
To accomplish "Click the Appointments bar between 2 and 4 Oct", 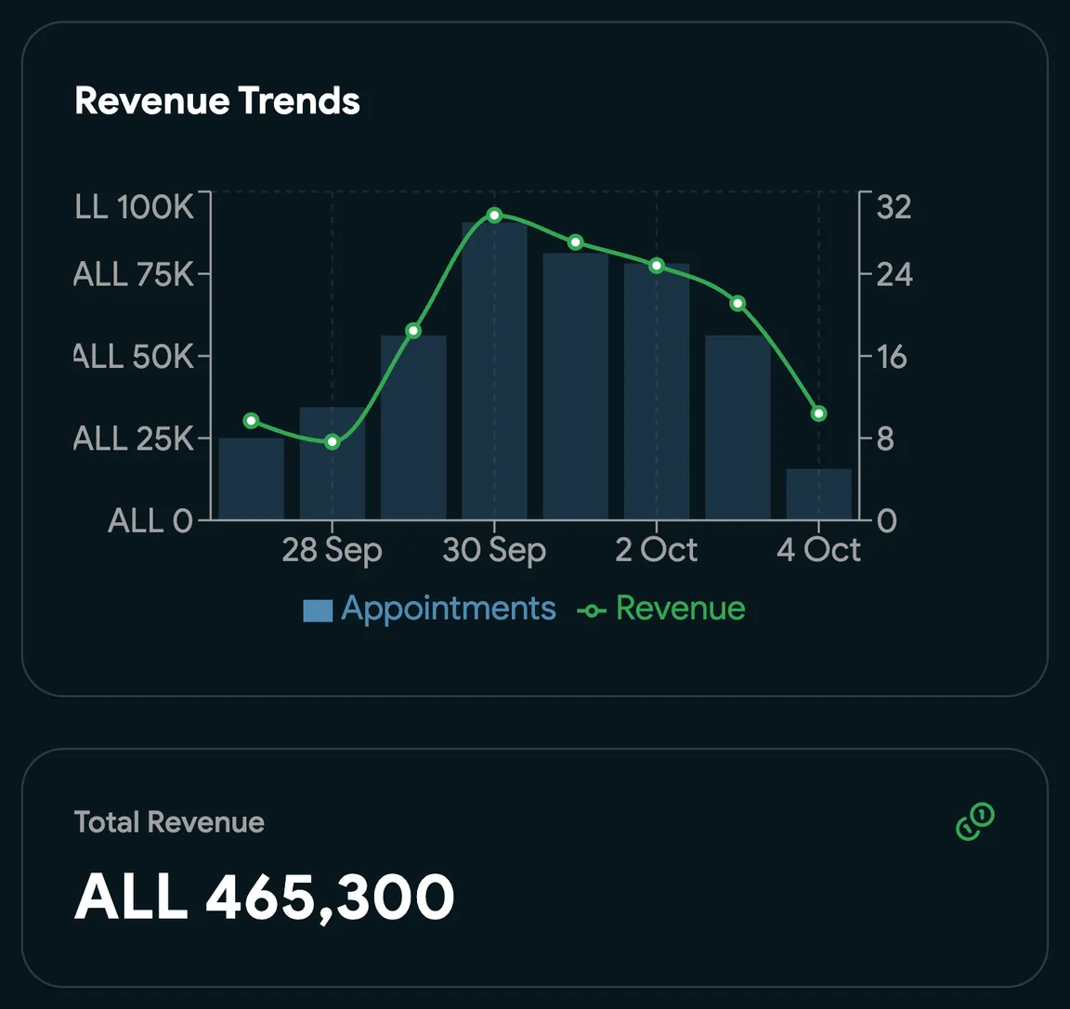I will click(737, 427).
